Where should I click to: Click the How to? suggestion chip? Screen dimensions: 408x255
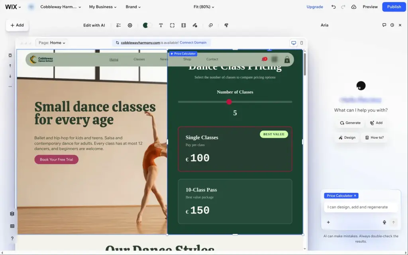click(374, 137)
